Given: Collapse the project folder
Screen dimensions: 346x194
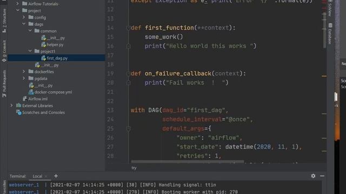Looking at the screenshot, I should pos(18,10).
